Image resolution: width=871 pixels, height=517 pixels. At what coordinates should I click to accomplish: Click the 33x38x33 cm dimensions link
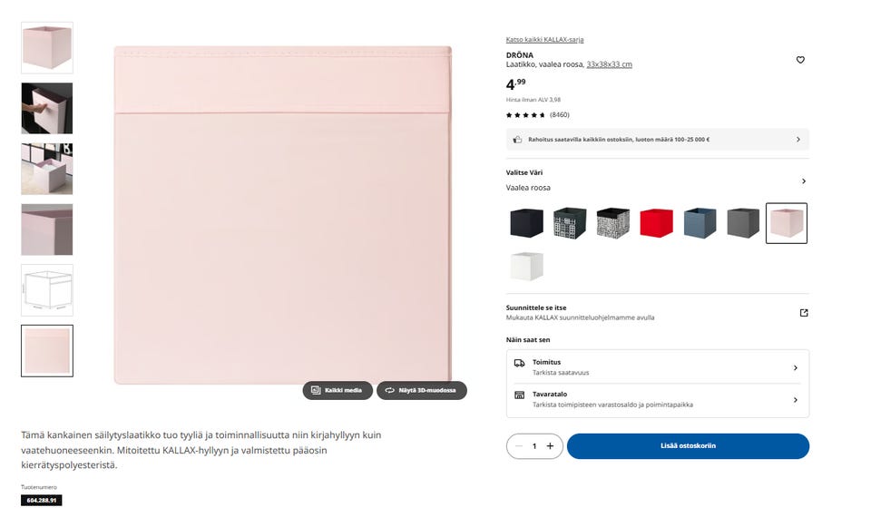(x=609, y=64)
